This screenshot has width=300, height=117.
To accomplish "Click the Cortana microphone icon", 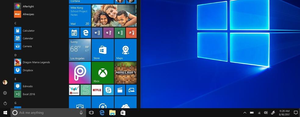I will click(x=81, y=113).
